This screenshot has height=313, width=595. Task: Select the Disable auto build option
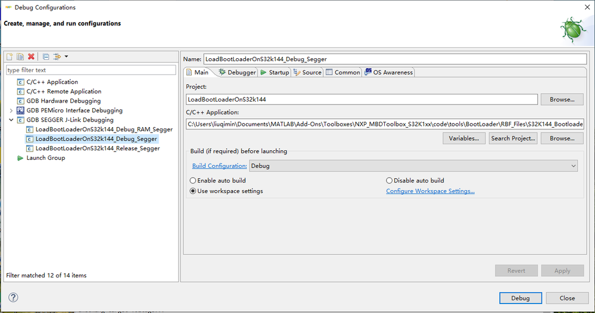[x=390, y=181]
